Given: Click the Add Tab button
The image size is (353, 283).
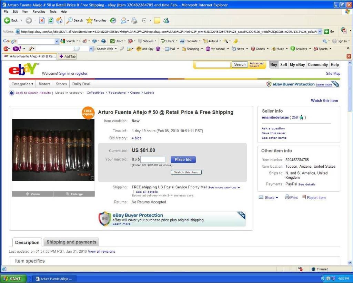Looking at the screenshot, I should coord(68,56).
